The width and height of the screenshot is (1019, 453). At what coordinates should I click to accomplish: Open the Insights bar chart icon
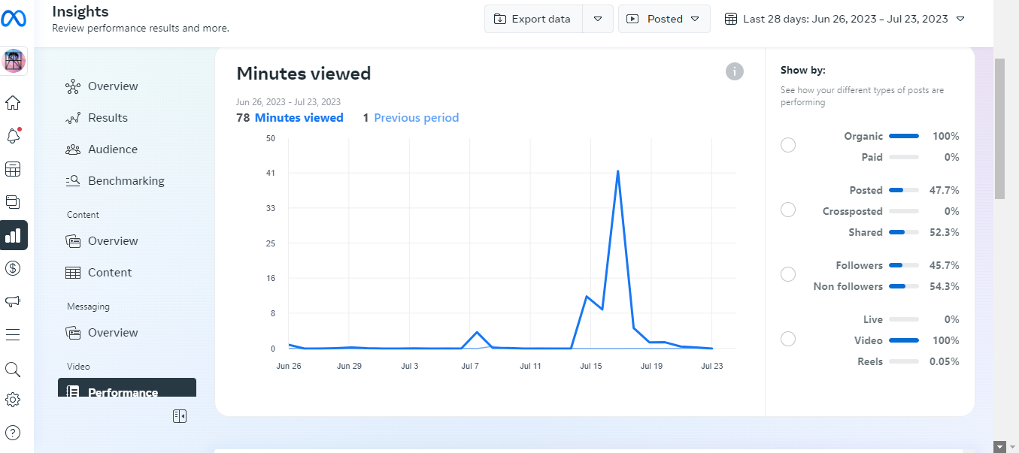point(14,235)
